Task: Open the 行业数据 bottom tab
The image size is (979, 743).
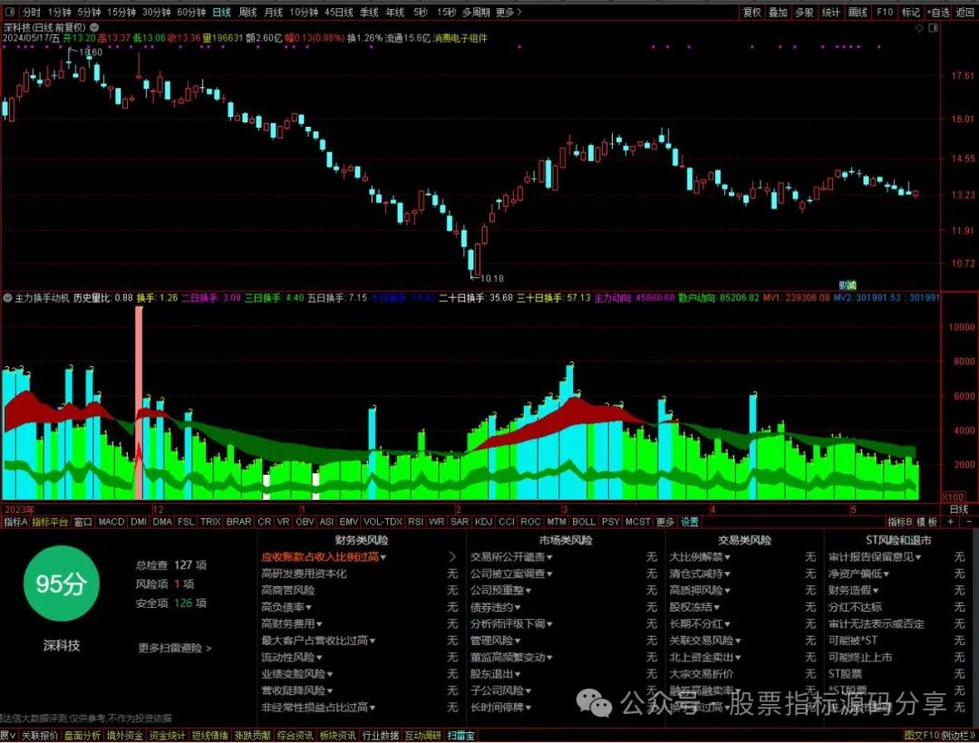Action: click(x=380, y=736)
